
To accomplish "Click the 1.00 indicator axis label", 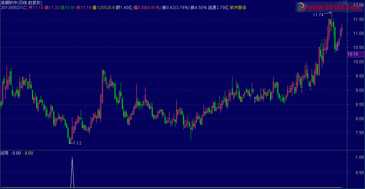I will [x=359, y=157].
